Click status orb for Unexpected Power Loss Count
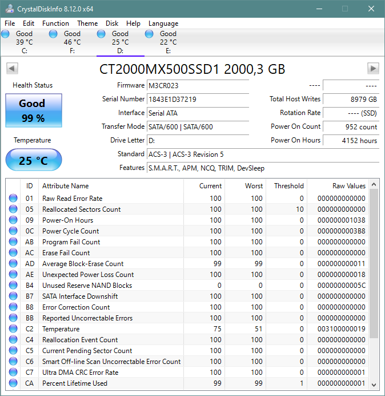Image resolution: width=385 pixels, height=396 pixels. tap(13, 274)
